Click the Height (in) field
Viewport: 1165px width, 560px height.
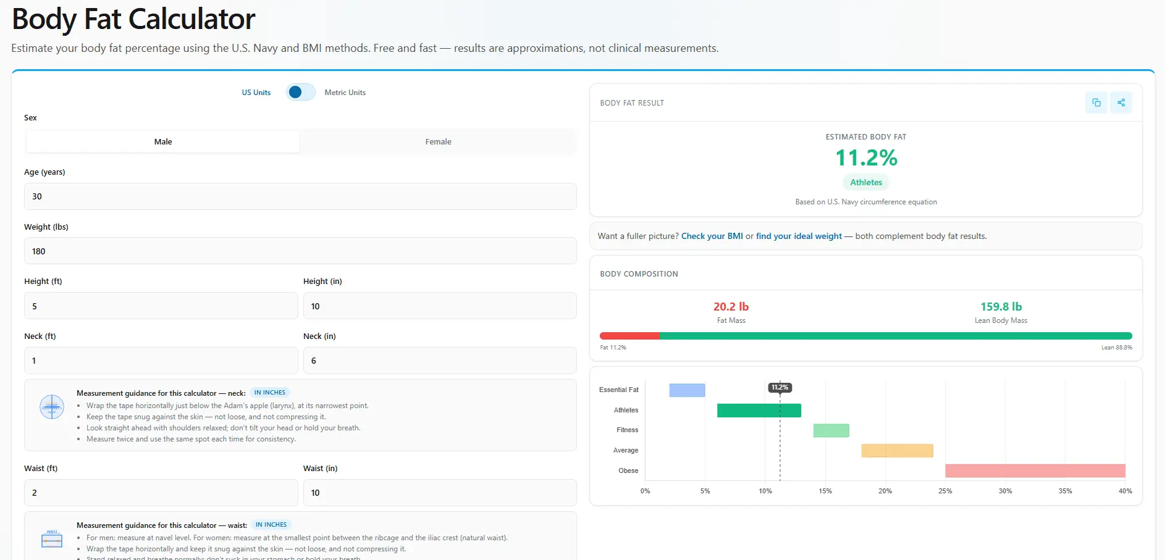[440, 306]
